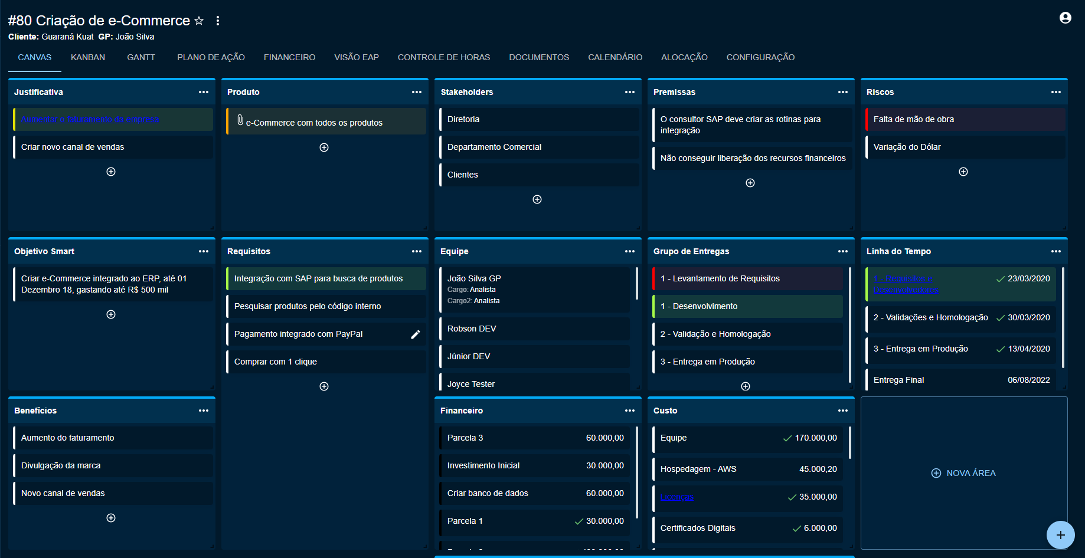Add new card to Justificativa
This screenshot has width=1085, height=558.
coord(111,172)
